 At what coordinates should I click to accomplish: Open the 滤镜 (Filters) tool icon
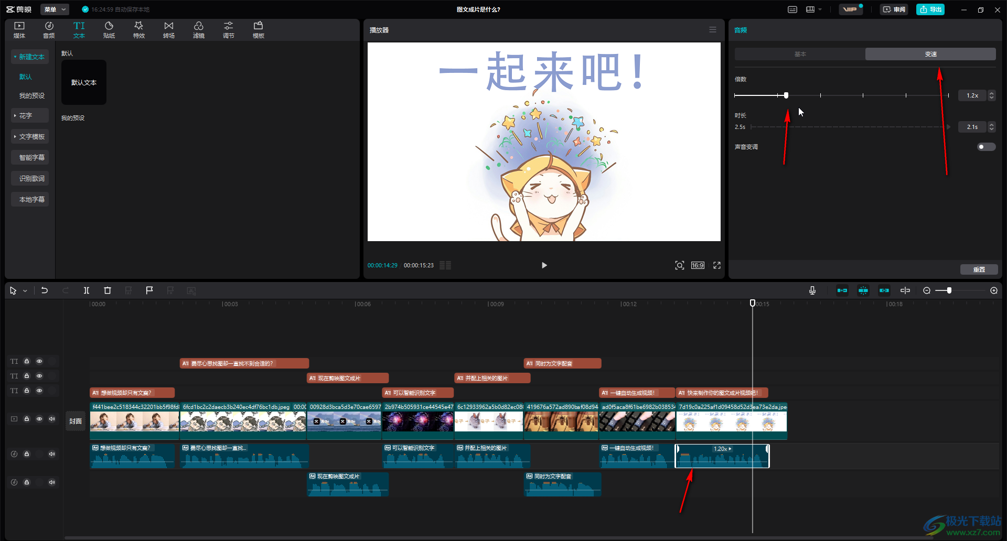click(x=199, y=30)
